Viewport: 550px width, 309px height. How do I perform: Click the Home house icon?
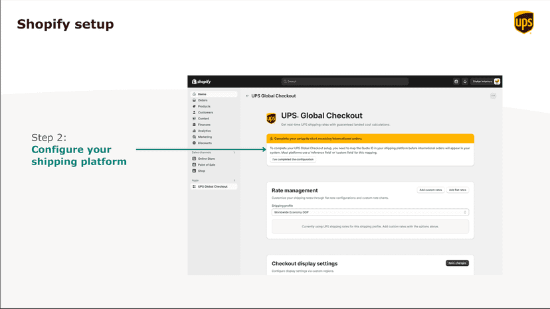click(194, 94)
